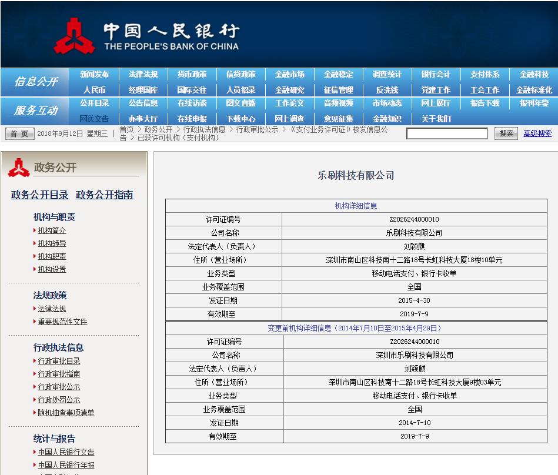Image resolution: width=558 pixels, height=475 pixels.
Task: Open 经理国库 menu item
Action: (x=143, y=90)
